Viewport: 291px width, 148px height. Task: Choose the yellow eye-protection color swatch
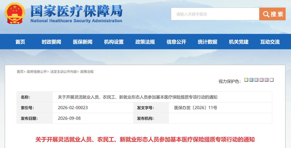click(246, 80)
